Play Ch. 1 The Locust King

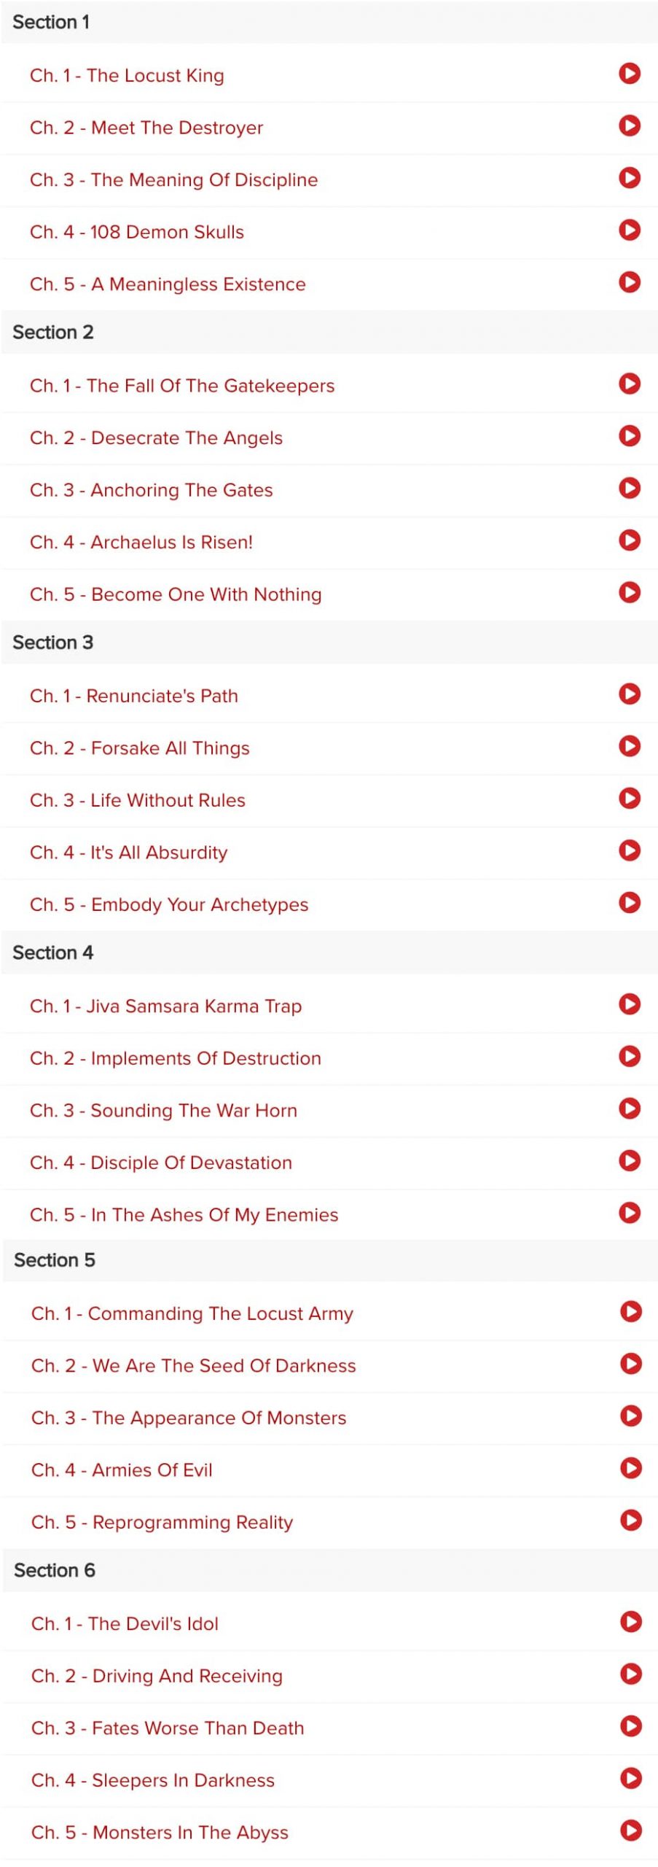coord(630,73)
